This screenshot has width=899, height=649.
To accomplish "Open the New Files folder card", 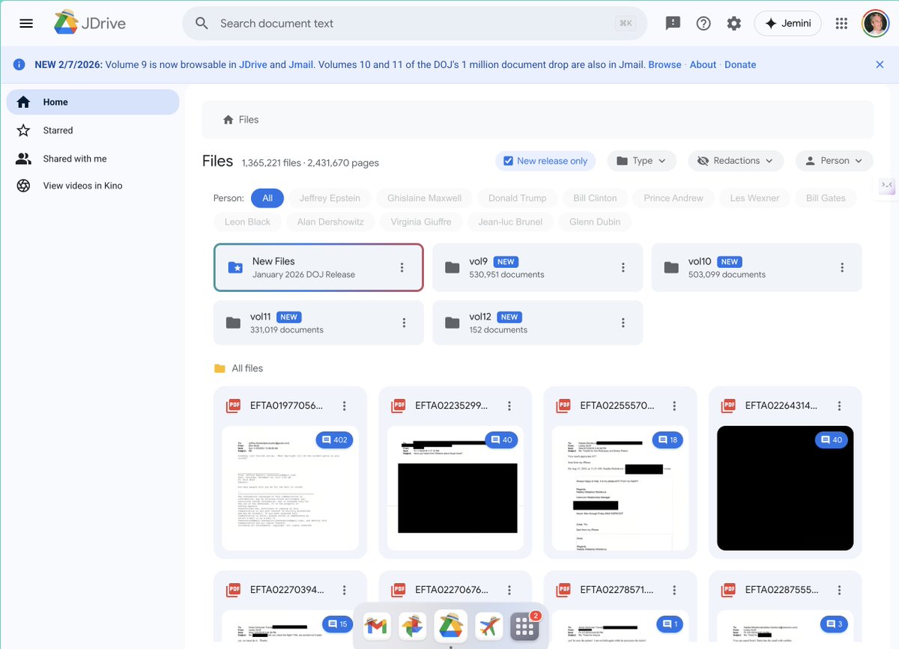I will coord(318,267).
